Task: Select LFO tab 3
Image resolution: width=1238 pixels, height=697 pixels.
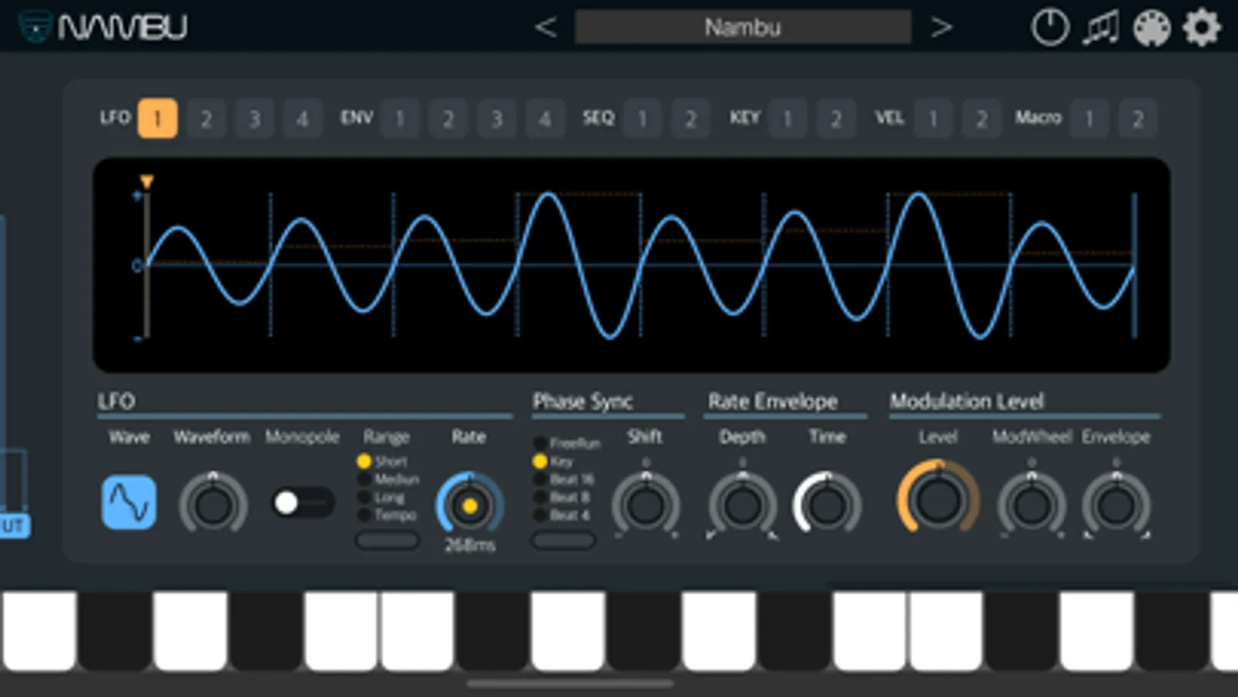Action: (x=254, y=118)
